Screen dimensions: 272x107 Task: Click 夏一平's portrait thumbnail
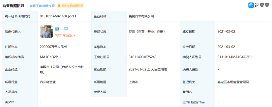[x=47, y=32]
